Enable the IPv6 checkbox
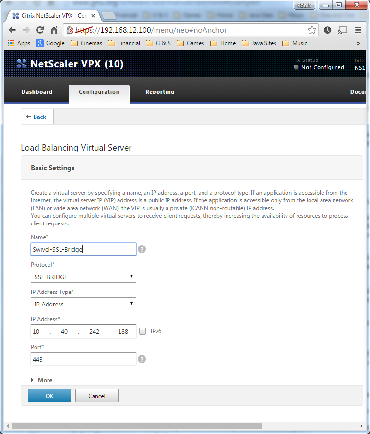This screenshot has width=370, height=434. 143,331
